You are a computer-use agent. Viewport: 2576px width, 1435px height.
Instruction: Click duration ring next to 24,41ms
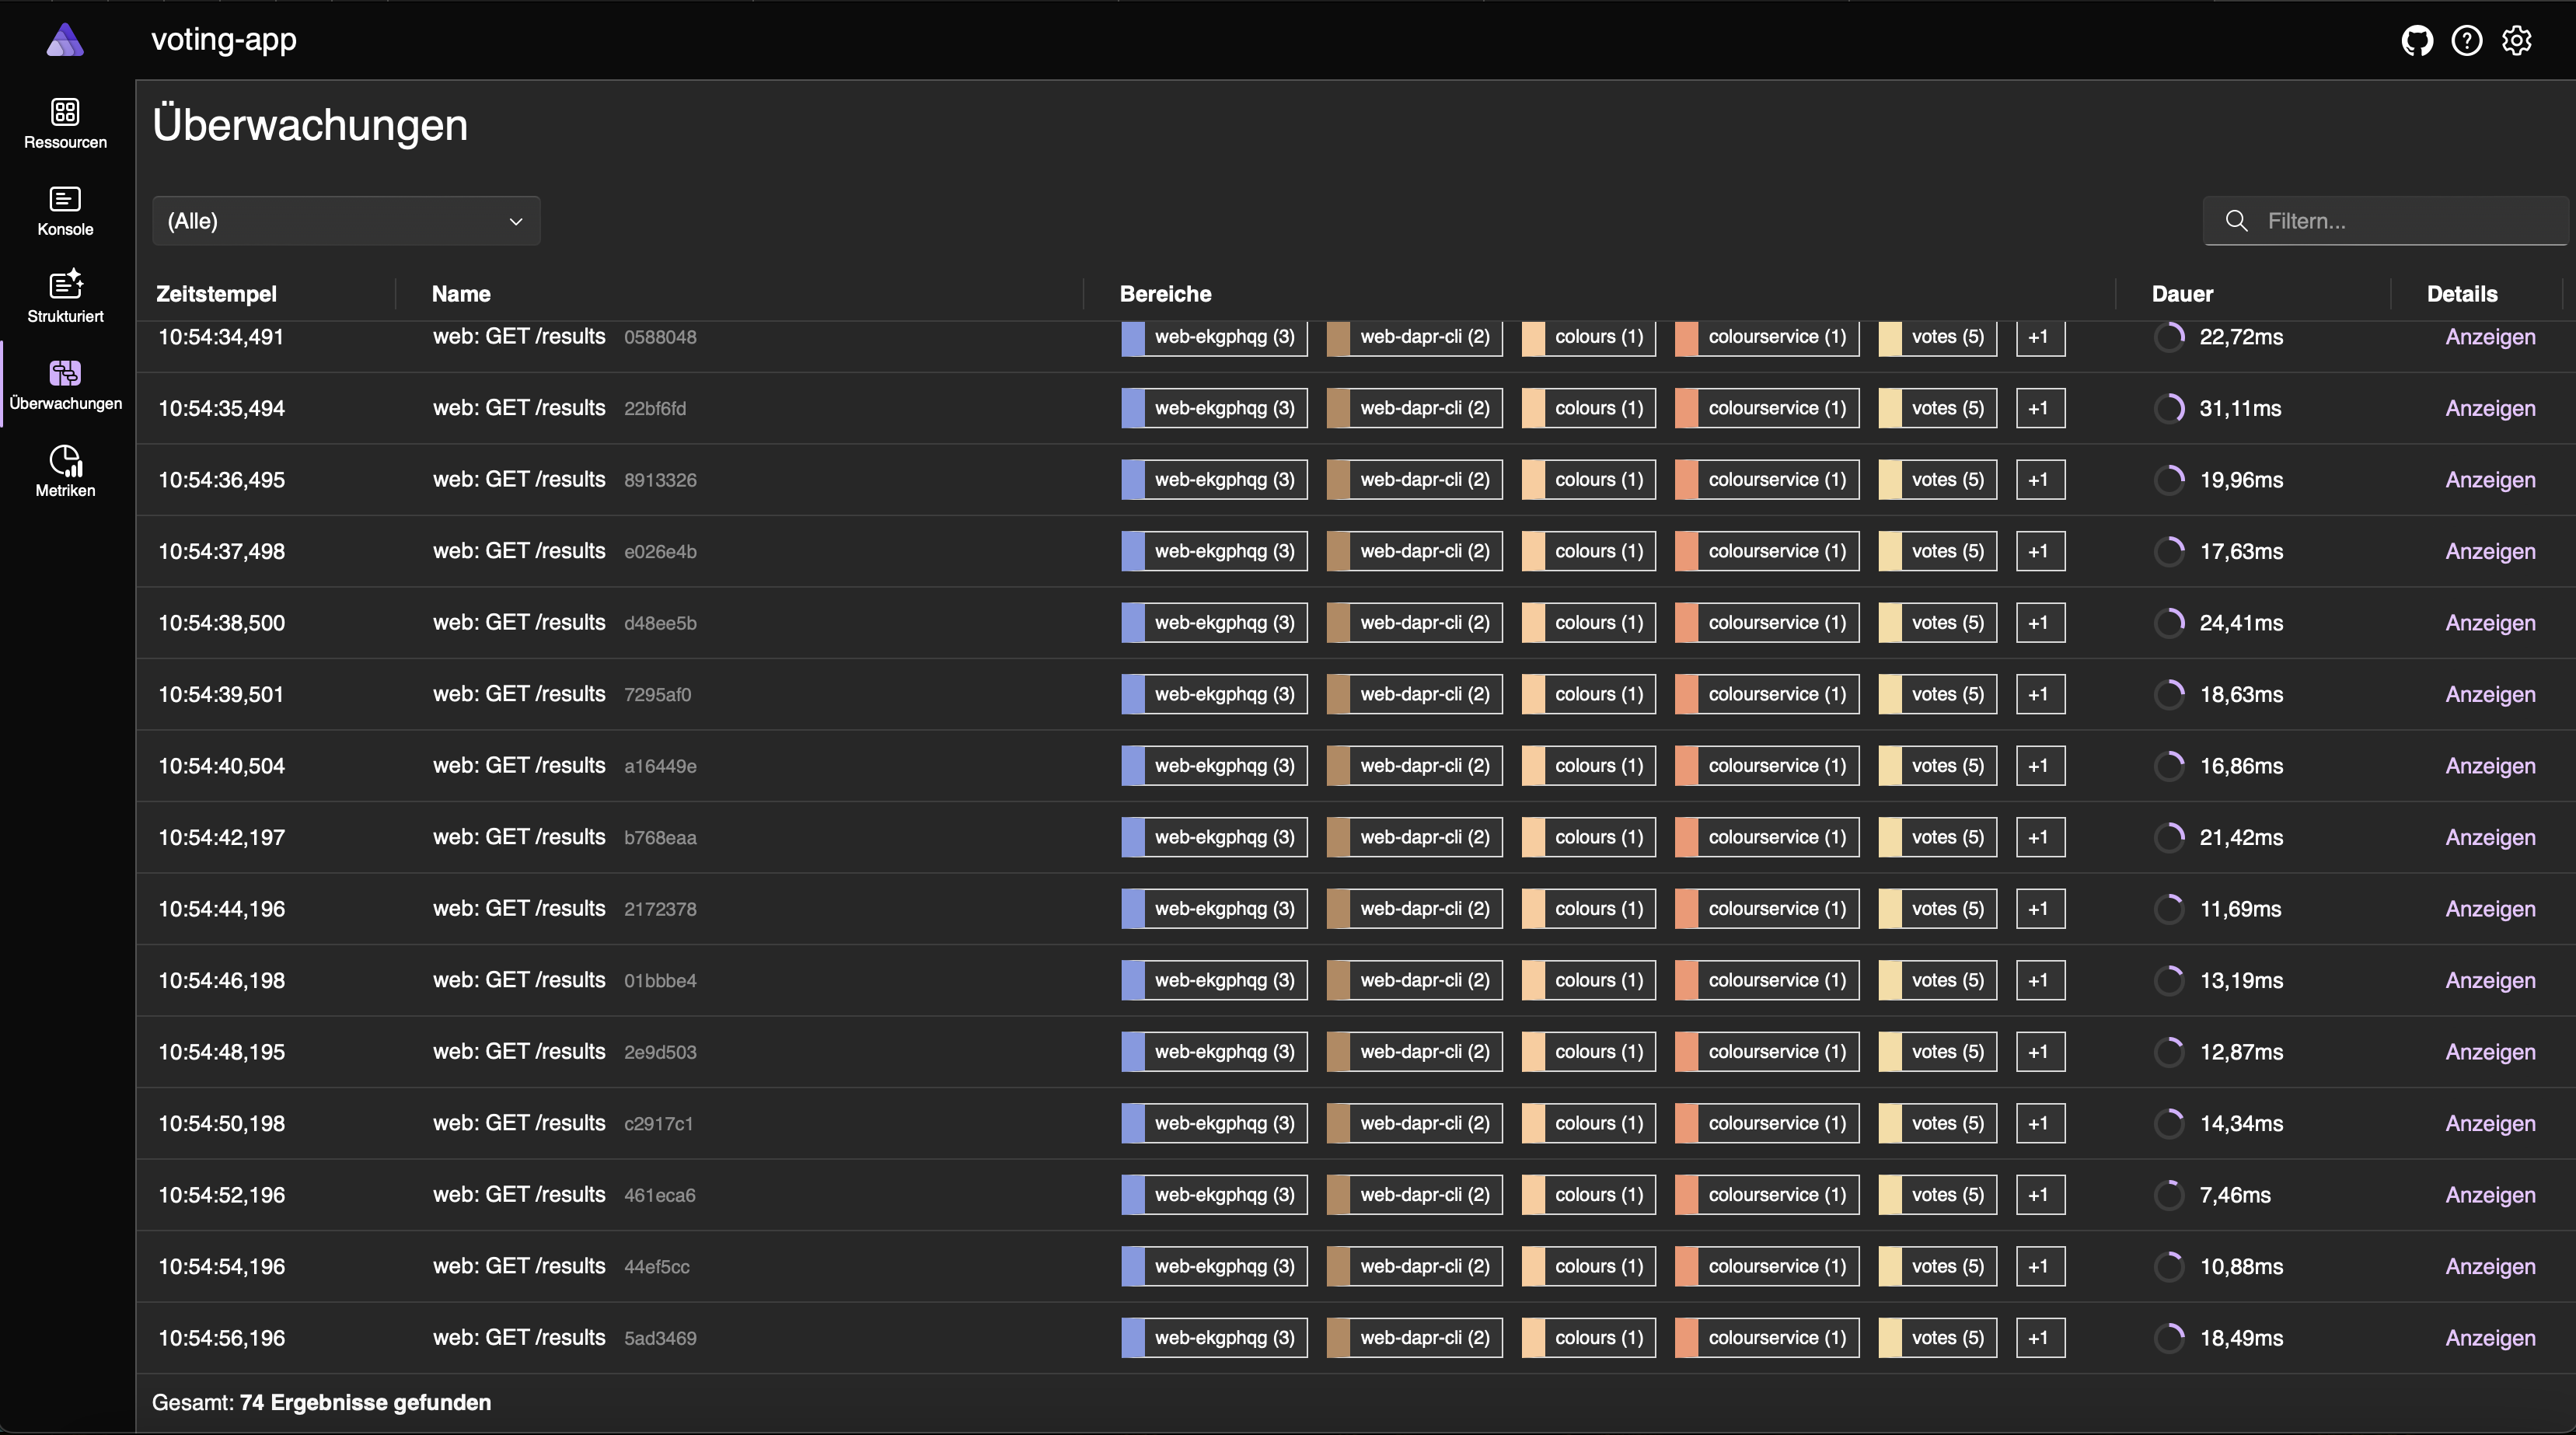pos(2169,623)
